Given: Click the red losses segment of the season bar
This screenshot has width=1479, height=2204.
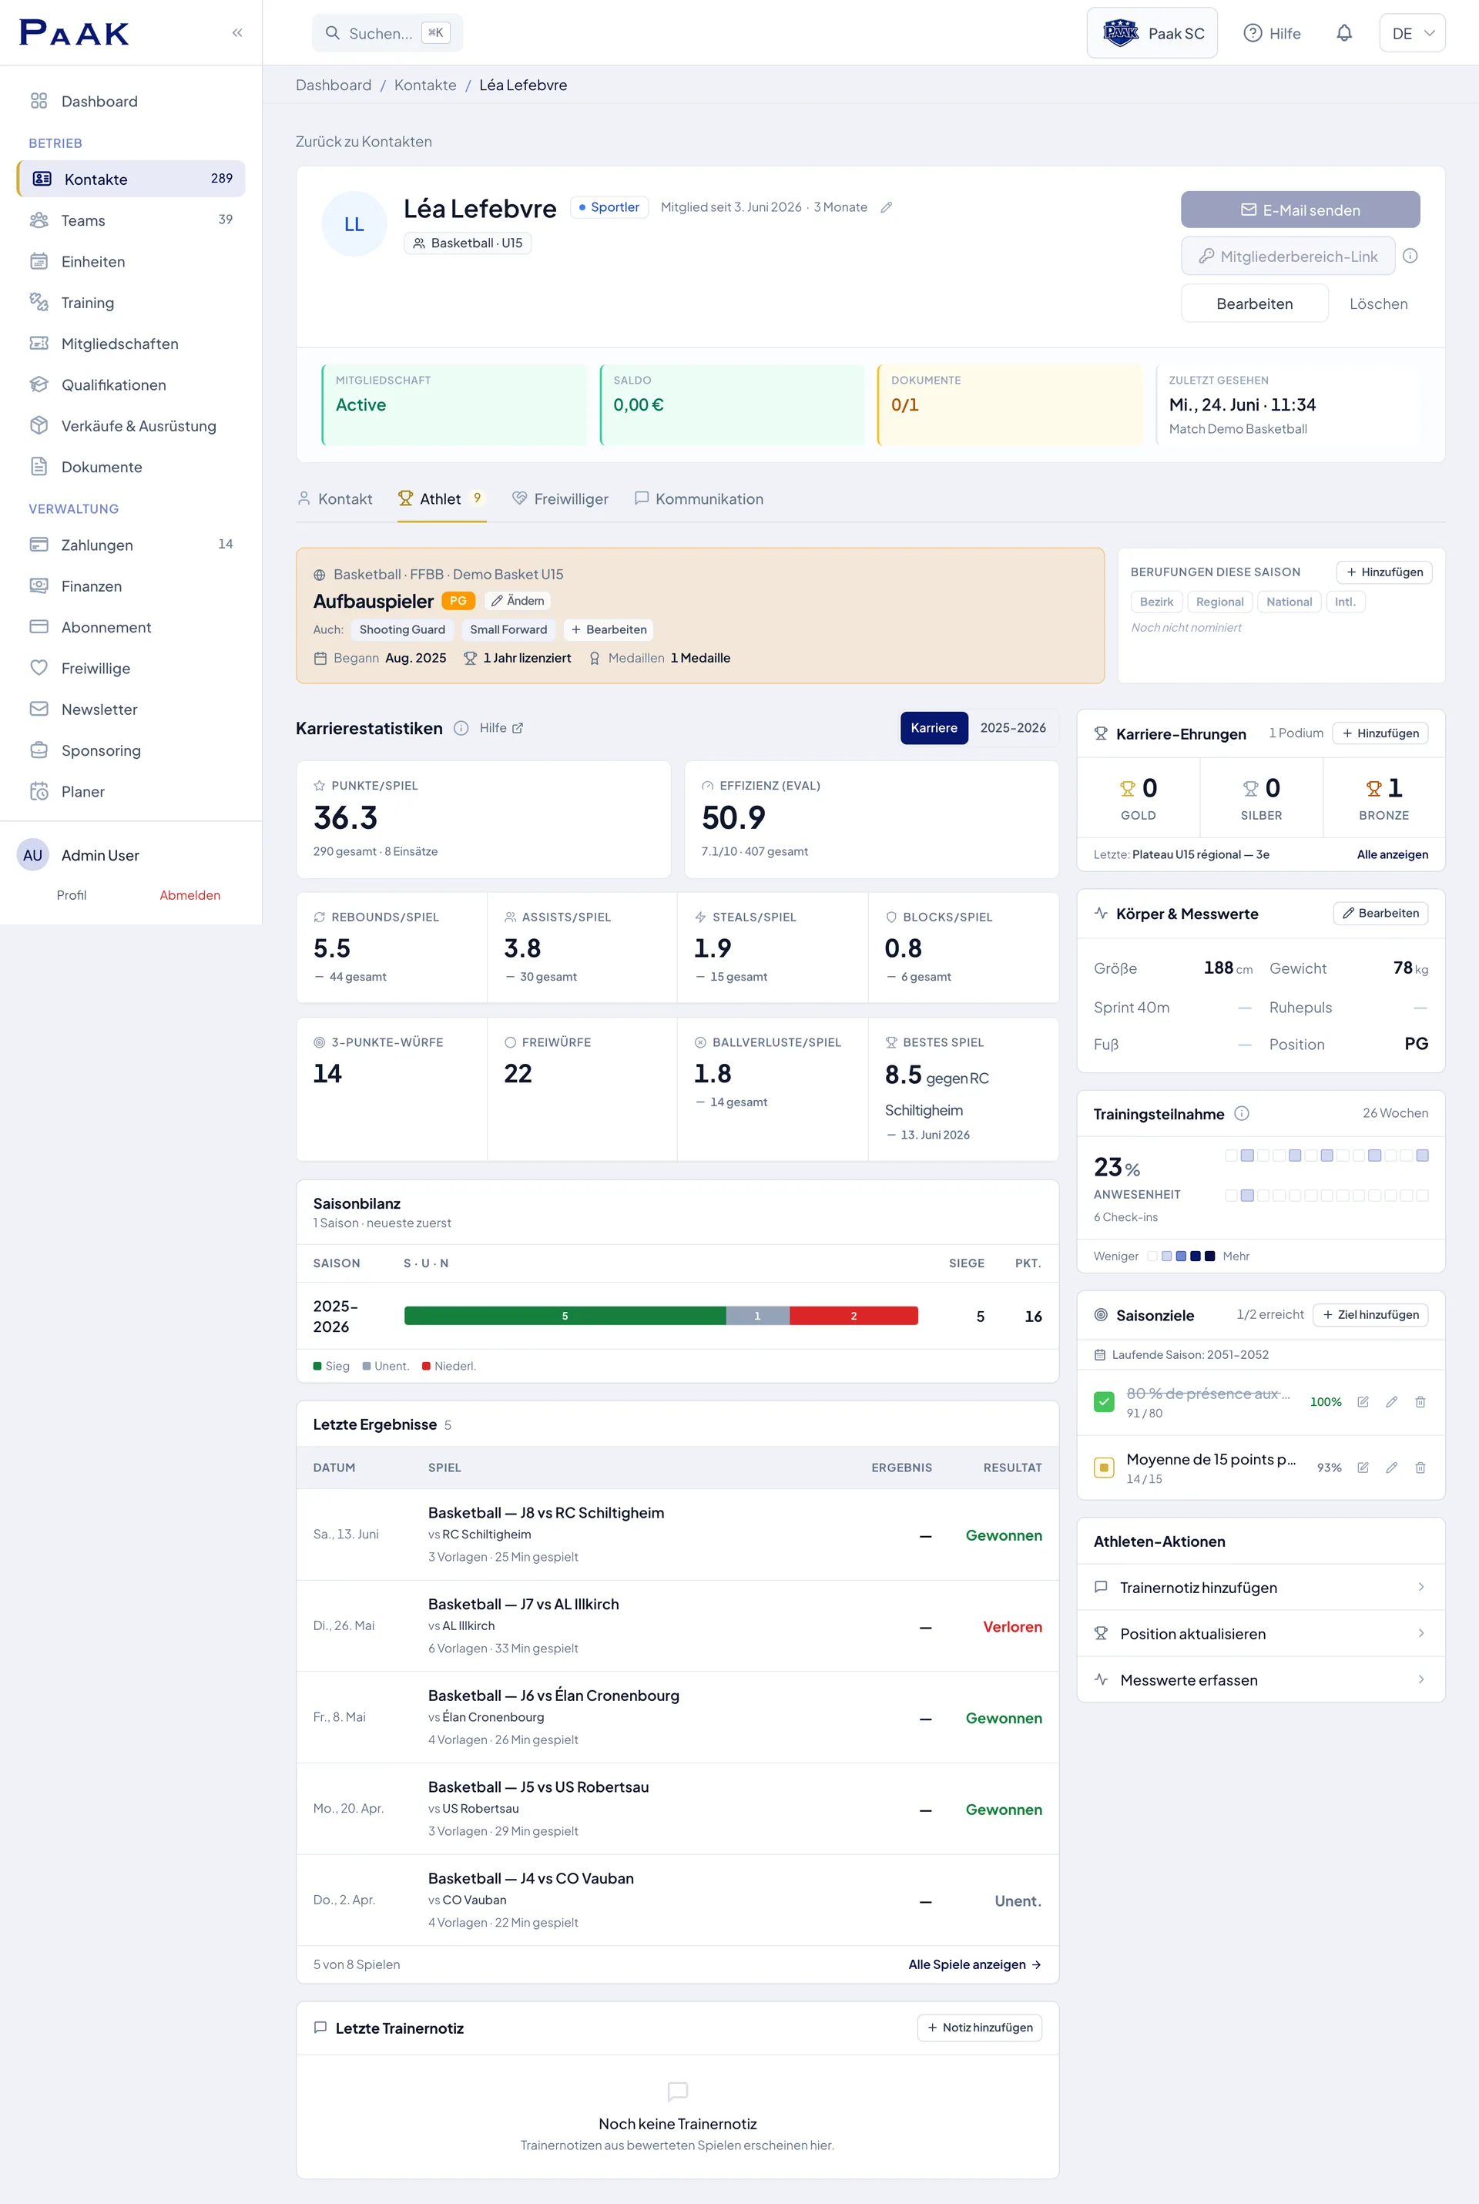Looking at the screenshot, I should [854, 1316].
